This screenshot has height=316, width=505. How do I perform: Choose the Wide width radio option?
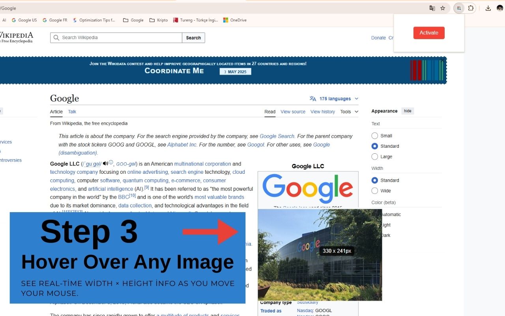[375, 191]
